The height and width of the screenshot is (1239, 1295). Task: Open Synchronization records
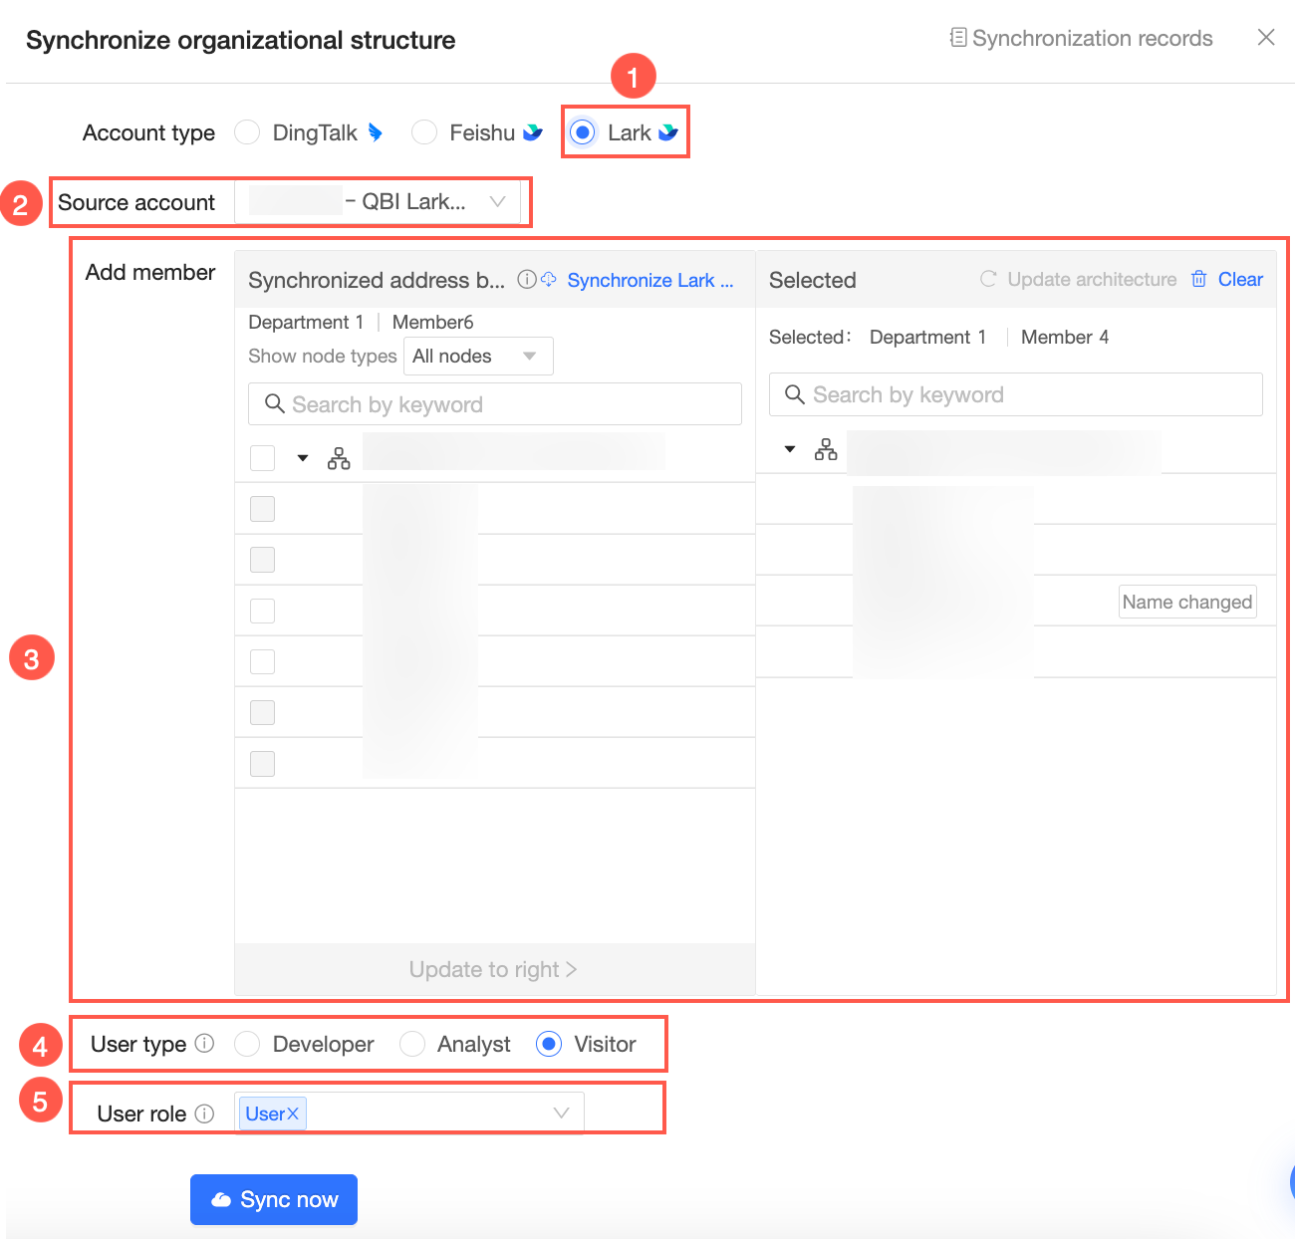point(1081,39)
